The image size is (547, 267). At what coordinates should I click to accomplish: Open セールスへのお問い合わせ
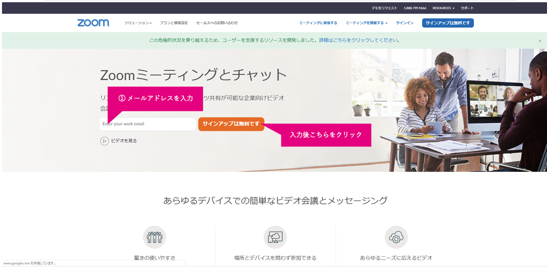pos(217,23)
